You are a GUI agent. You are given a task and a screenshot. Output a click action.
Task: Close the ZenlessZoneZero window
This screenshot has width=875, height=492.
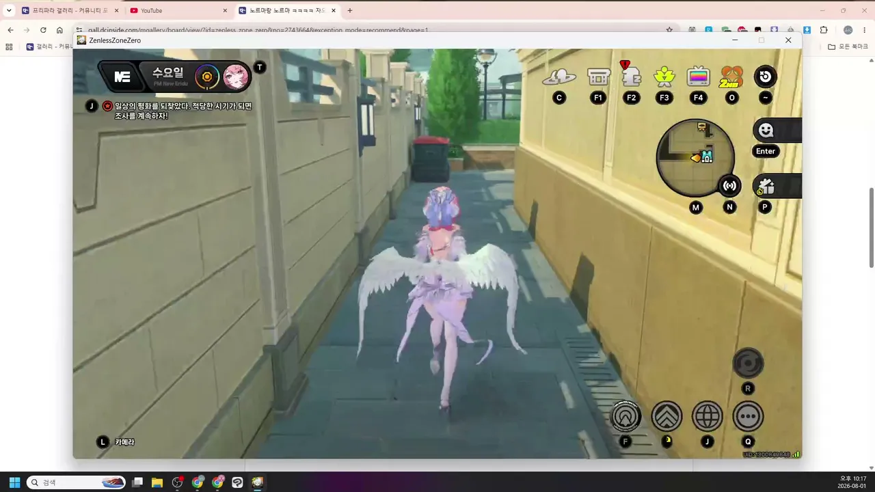click(x=788, y=40)
